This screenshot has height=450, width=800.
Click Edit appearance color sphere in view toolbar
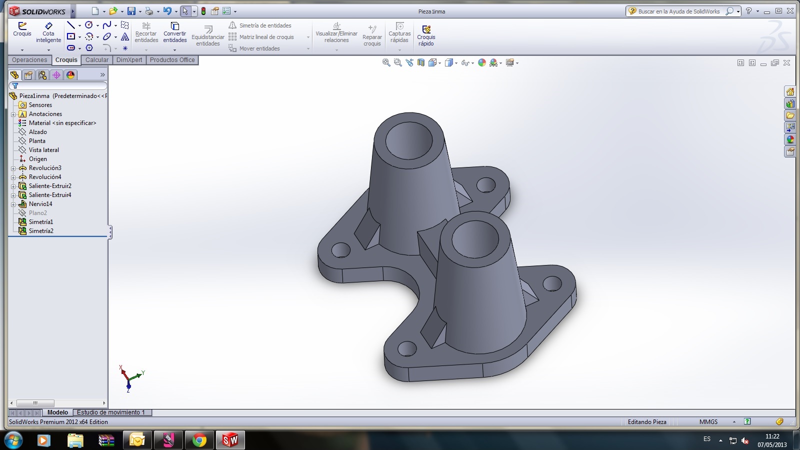pyautogui.click(x=482, y=62)
